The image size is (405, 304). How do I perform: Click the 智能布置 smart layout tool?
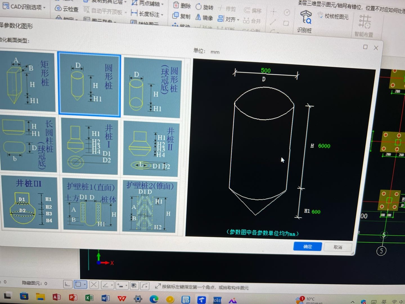pyautogui.click(x=364, y=26)
